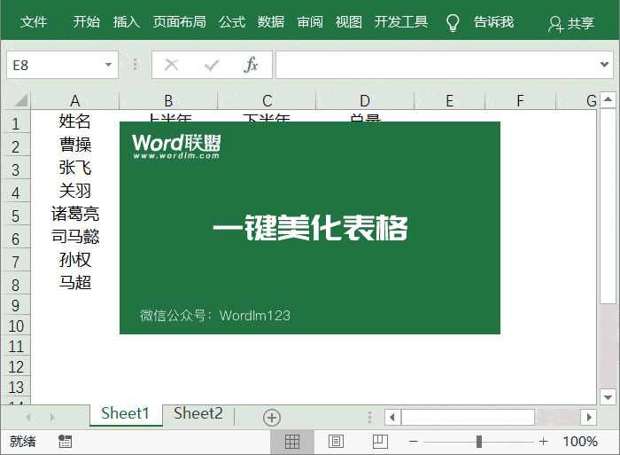
Task: Expand the formula bar
Action: click(605, 65)
